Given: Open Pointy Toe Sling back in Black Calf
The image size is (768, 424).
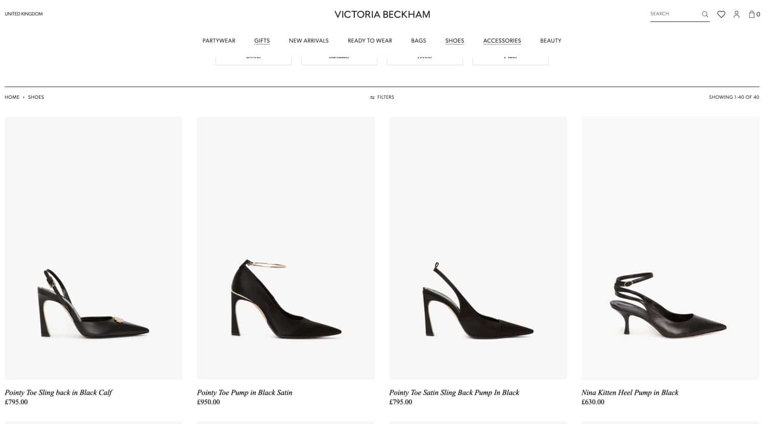Looking at the screenshot, I should pyautogui.click(x=58, y=392).
